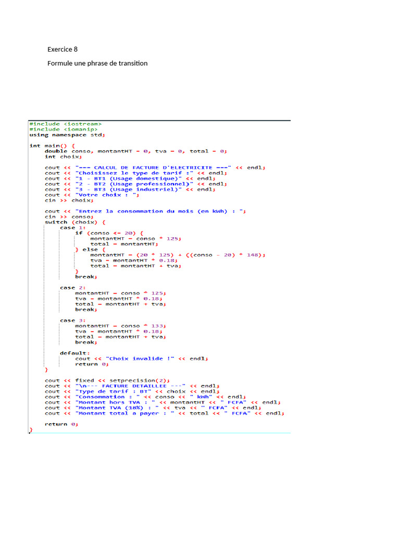The width and height of the screenshot is (400, 534).
Task: Click the "Votre choix : " cout line
Action: tap(92, 195)
